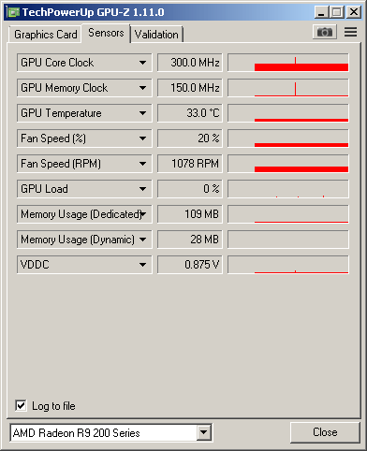This screenshot has width=367, height=451.
Task: Click the 1078 RPM value field
Action: (x=190, y=164)
